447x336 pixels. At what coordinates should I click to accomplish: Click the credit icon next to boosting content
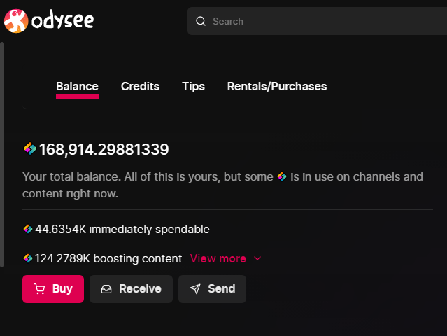28,258
